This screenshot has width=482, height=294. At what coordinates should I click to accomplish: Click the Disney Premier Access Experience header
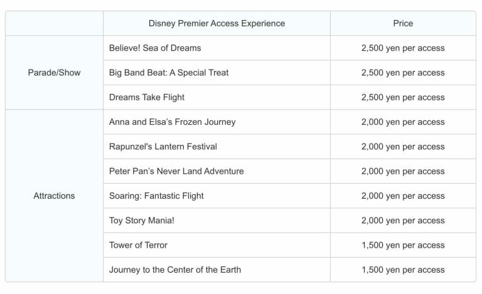click(x=217, y=23)
